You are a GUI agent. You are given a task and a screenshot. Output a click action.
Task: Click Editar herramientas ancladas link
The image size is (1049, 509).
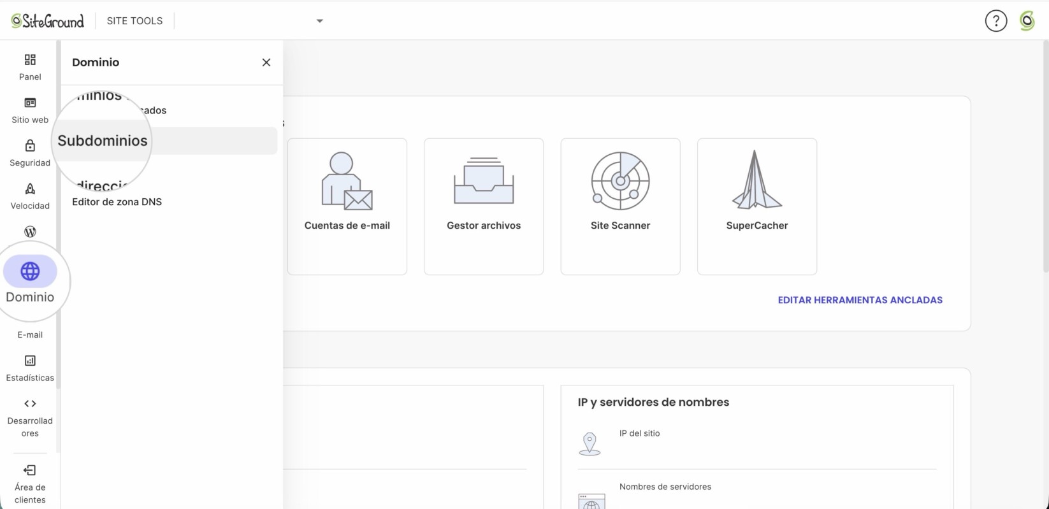coord(860,300)
